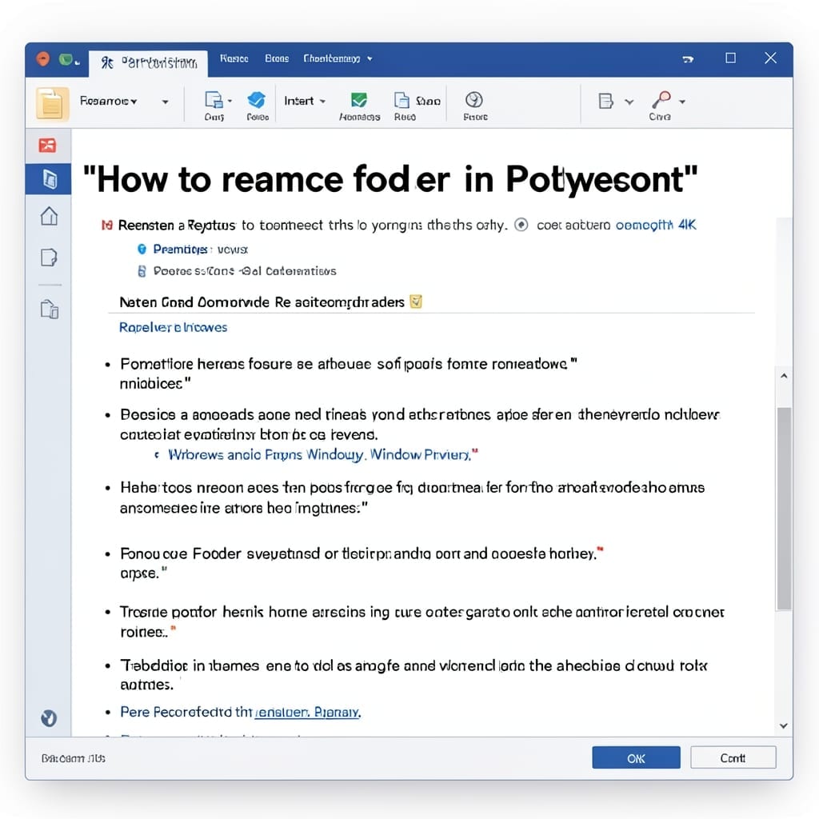Click the red image icon at the top of the sidebar

click(47, 146)
